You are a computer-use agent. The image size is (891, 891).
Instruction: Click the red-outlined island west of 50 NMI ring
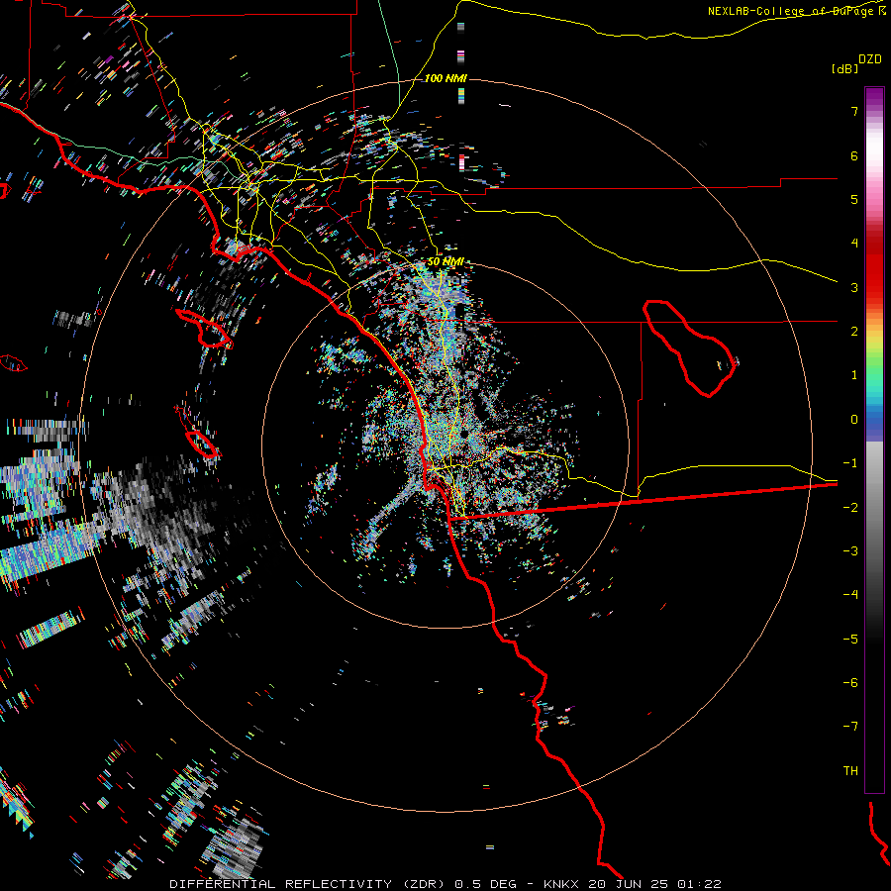tap(202, 445)
